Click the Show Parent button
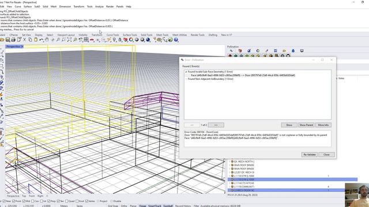Image resolution: width=369 pixels, height=207 pixels. click(306, 125)
